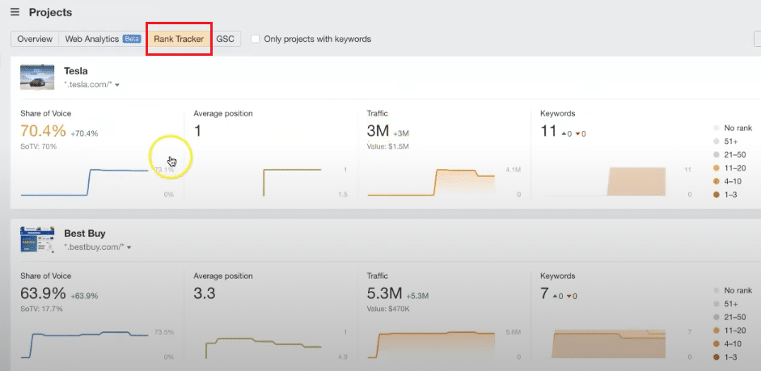Viewport: 761px width, 371px height.
Task: Open the Web Analytics Beta tab
Action: (103, 39)
